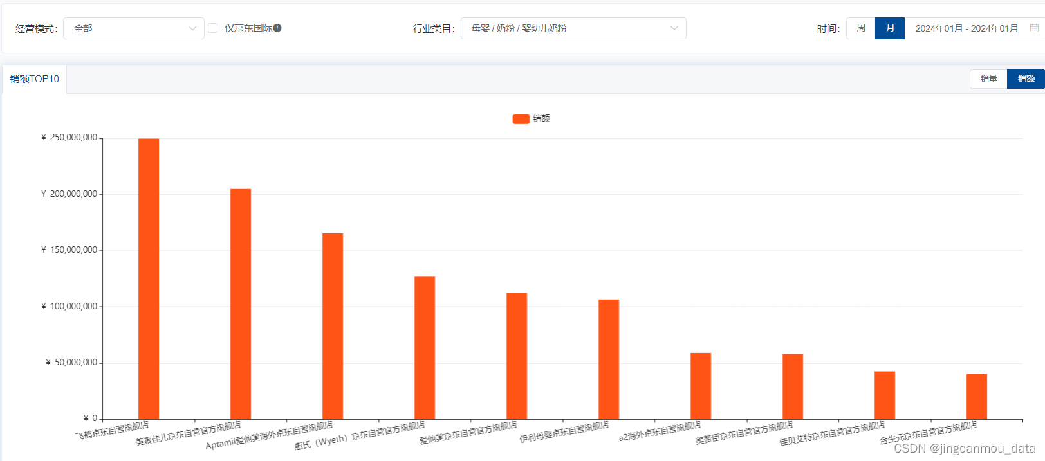This screenshot has height=461, width=1045.
Task: Click the 合生元京东自营官方旗舰店 bar
Action: click(977, 397)
